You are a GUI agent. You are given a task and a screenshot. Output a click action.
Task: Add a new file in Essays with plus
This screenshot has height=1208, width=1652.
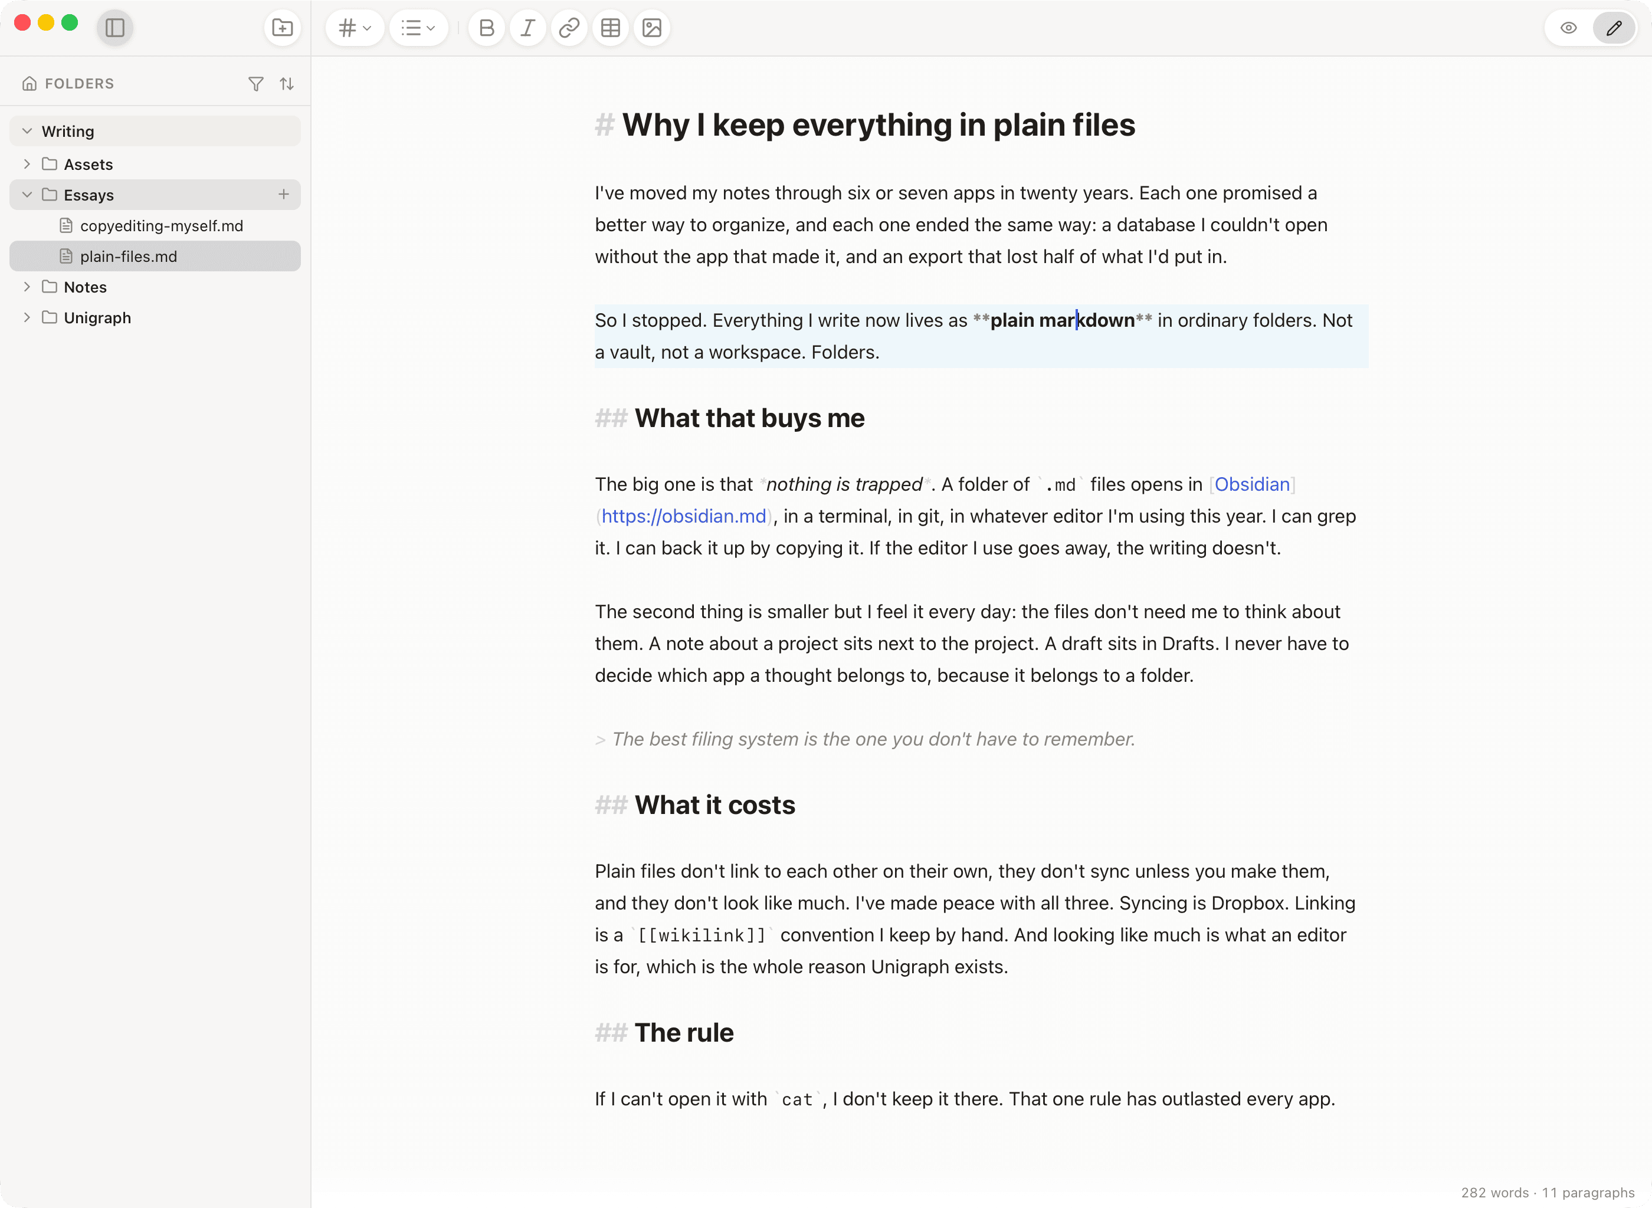(284, 194)
